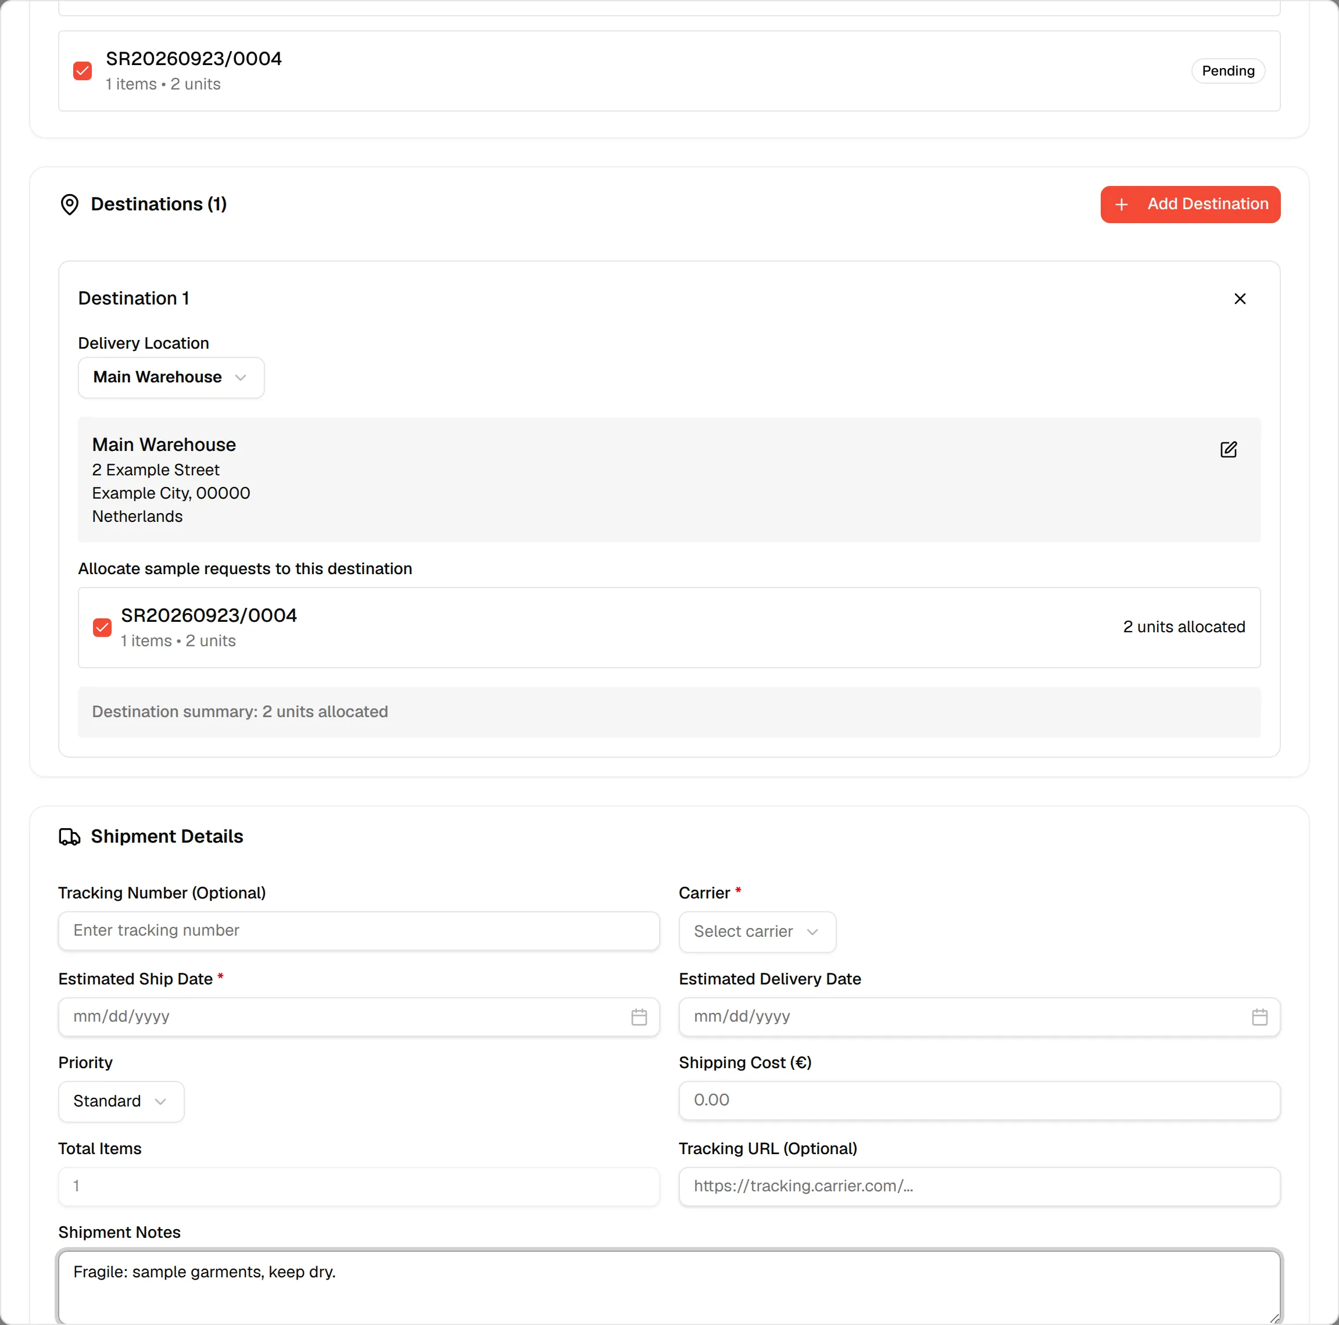Click into the Shipment Notes textarea

[669, 1288]
